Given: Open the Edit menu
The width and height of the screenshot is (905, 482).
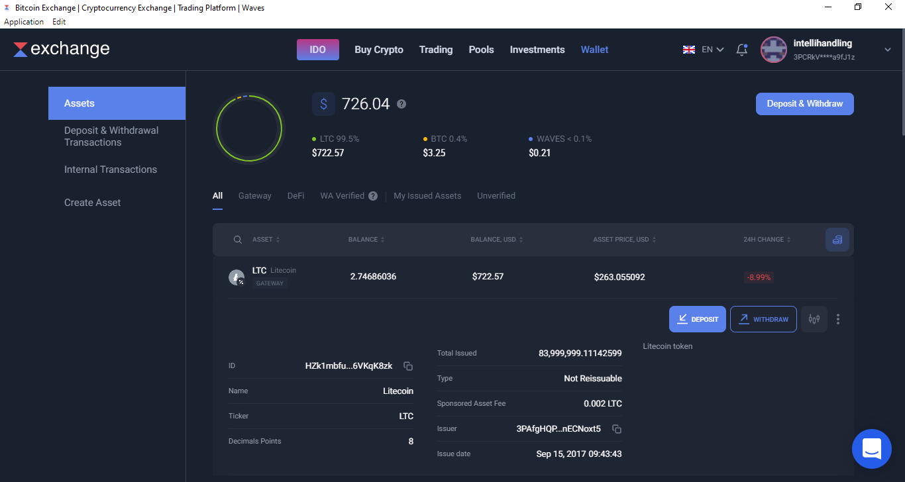Looking at the screenshot, I should click(59, 22).
